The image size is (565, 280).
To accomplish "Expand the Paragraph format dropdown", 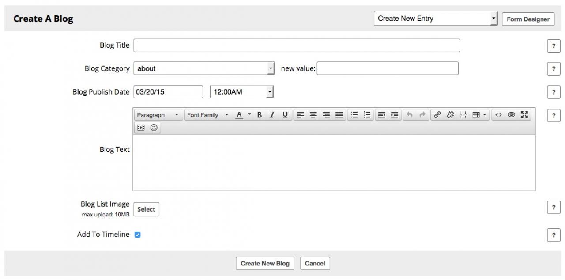I will tap(158, 115).
